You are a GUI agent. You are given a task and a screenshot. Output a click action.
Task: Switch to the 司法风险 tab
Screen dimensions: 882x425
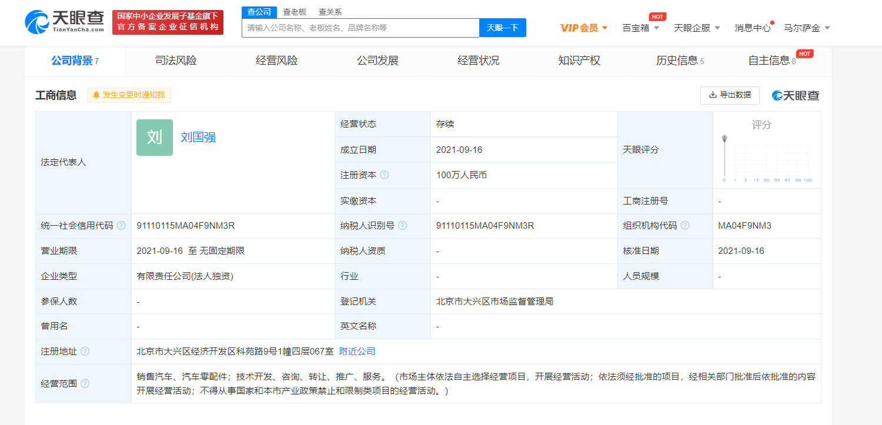tap(176, 61)
